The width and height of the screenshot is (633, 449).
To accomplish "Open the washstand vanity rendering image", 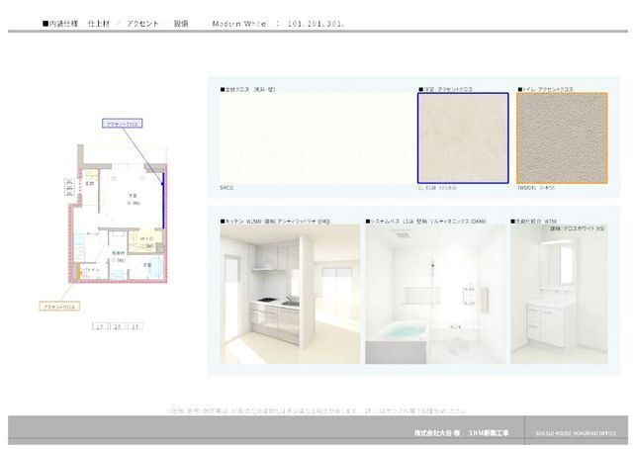I will tap(559, 294).
